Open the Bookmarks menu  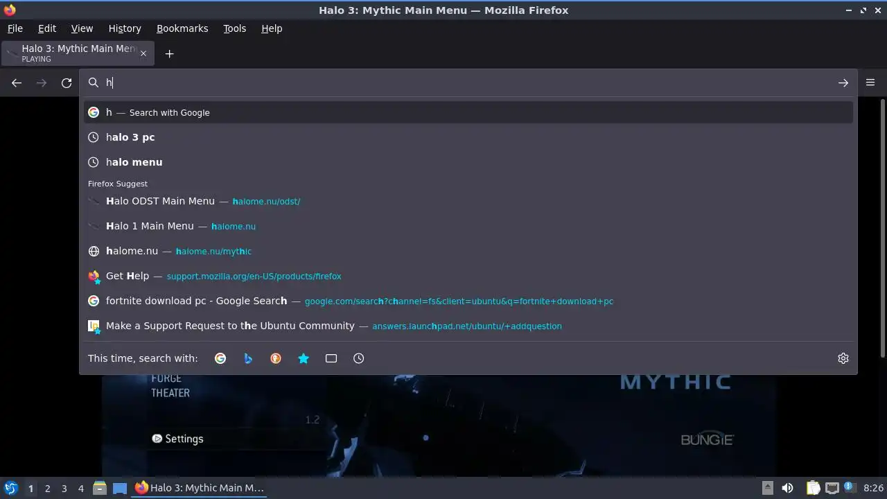click(182, 28)
